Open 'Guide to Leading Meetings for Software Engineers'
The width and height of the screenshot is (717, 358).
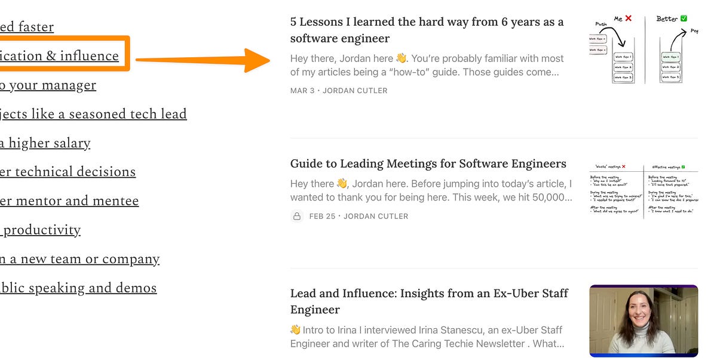[428, 163]
